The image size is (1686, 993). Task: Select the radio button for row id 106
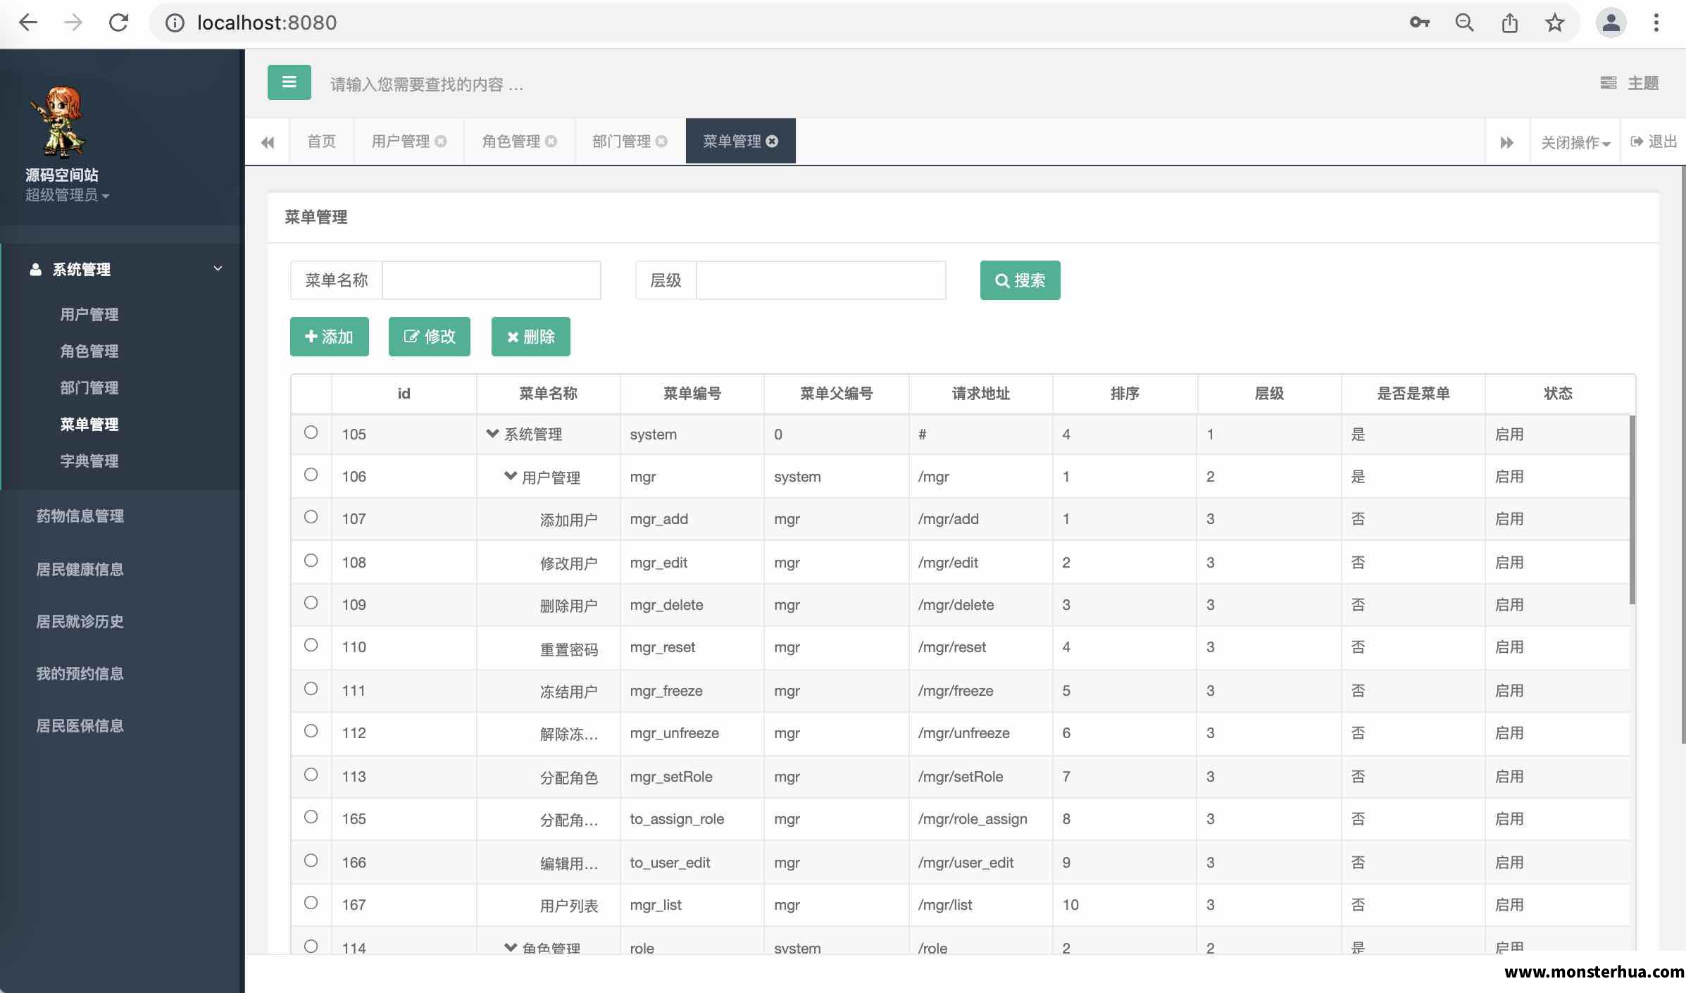coord(311,475)
